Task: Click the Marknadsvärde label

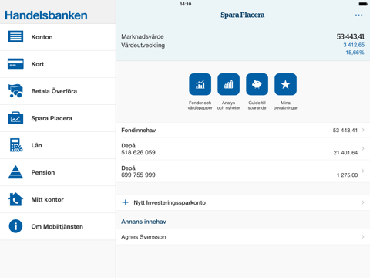Action: point(143,36)
